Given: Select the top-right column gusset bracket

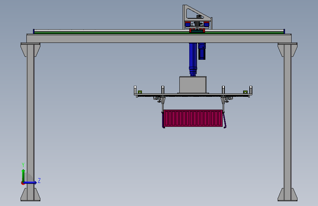Looking at the screenshot, I should pyautogui.click(x=288, y=50).
